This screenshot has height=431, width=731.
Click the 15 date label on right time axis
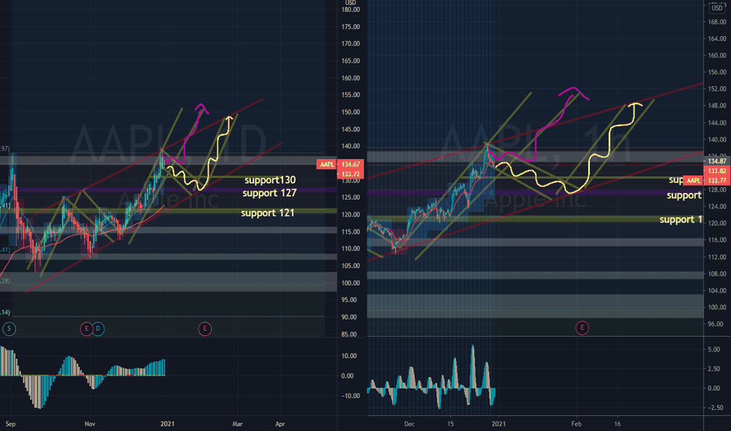pos(450,424)
